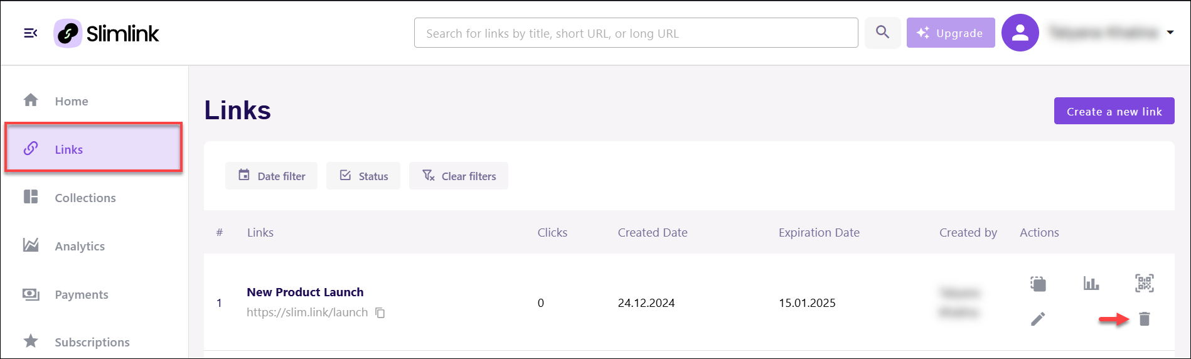
Task: Expand the account dropdown arrow
Action: pos(1170,33)
